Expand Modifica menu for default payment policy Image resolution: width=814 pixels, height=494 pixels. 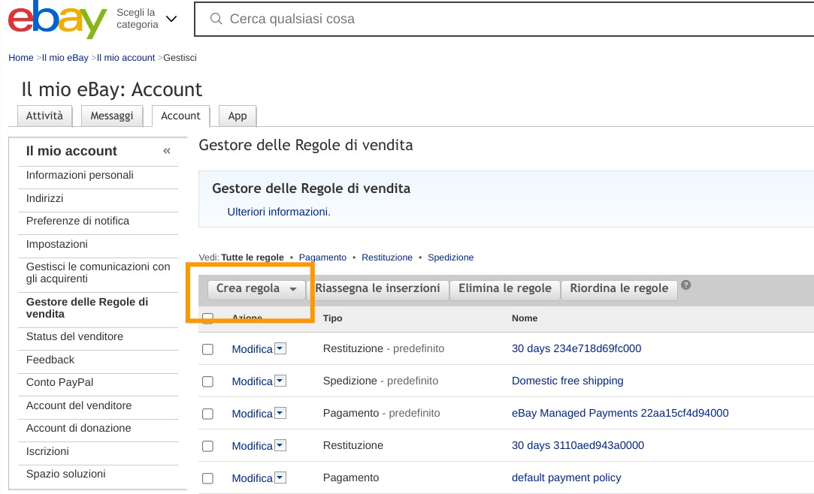click(280, 477)
